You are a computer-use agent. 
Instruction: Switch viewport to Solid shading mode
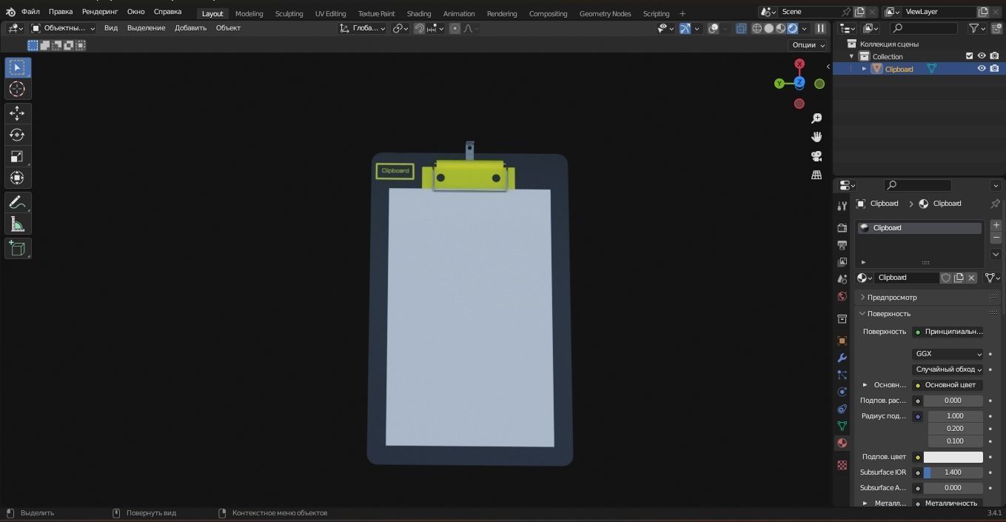769,28
